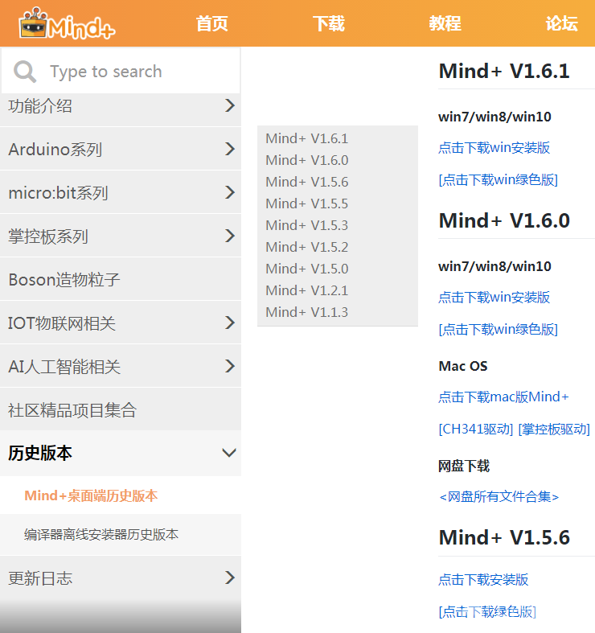The image size is (595, 633).
Task: Open the 首页 nav item
Action: point(212,23)
